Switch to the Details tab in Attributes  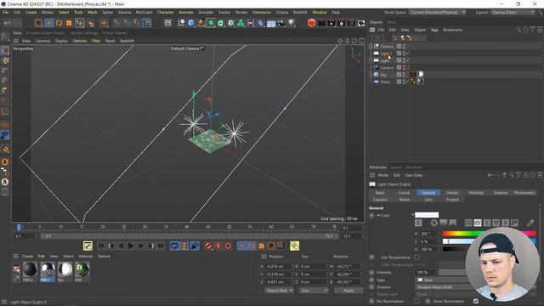pos(452,193)
